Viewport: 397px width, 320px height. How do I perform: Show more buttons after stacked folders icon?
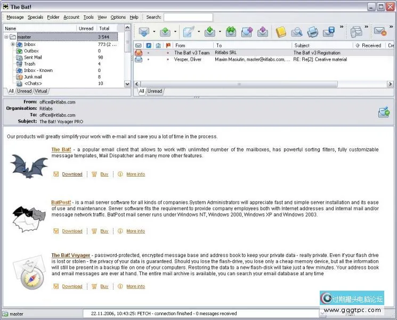[x=367, y=27]
